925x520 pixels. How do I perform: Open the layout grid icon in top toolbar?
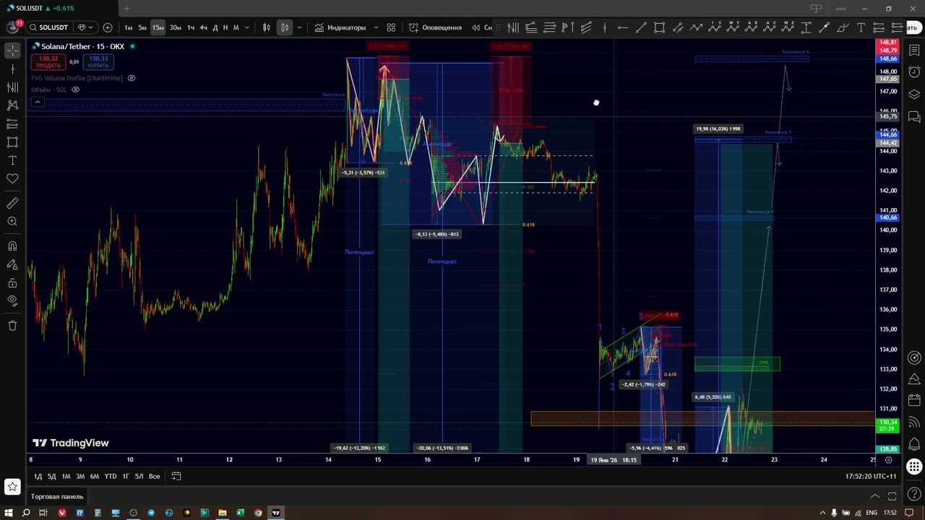[391, 27]
